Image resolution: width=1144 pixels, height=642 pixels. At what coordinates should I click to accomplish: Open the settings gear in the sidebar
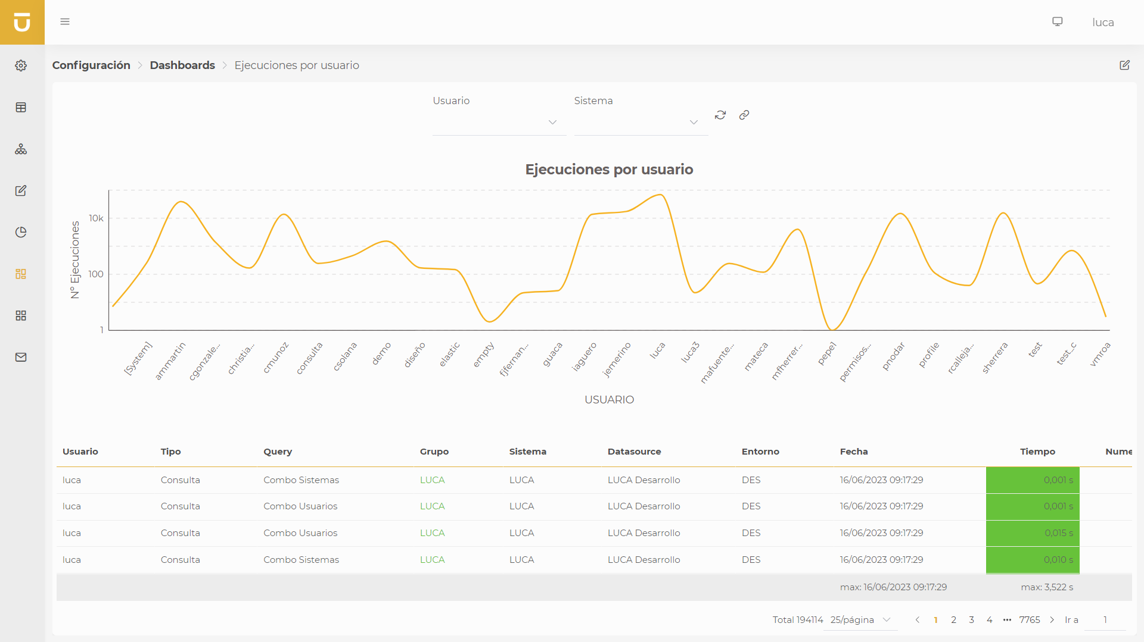21,65
